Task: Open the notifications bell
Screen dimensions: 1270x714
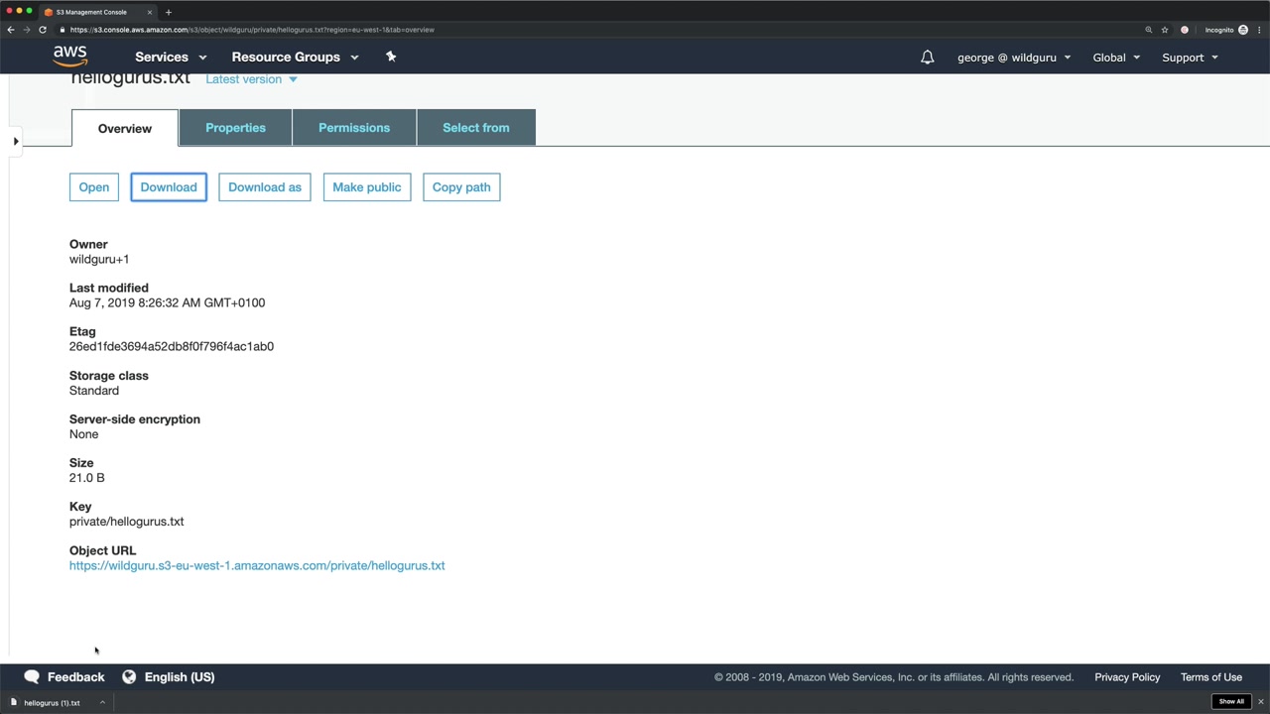Action: coord(927,58)
